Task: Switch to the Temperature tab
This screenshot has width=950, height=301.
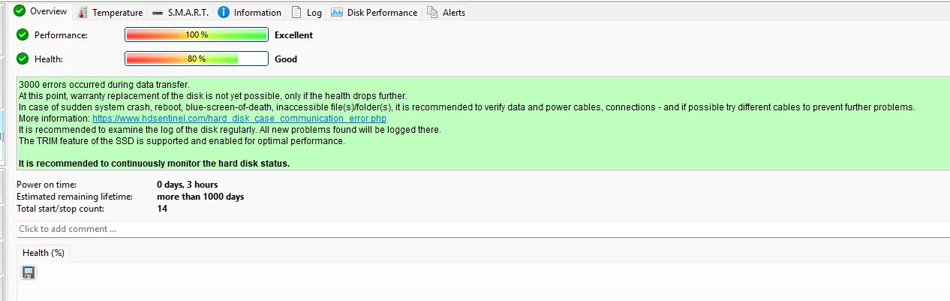Action: point(117,13)
